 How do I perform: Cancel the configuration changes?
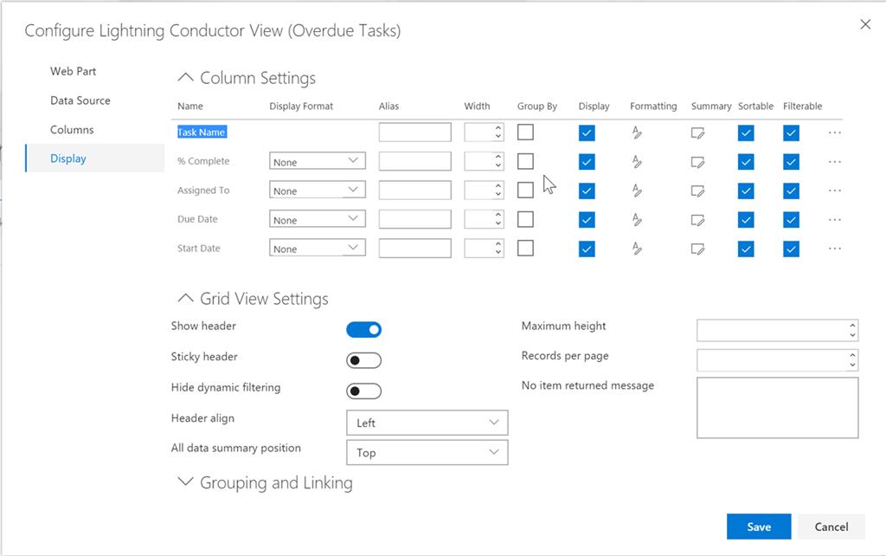coord(831,527)
